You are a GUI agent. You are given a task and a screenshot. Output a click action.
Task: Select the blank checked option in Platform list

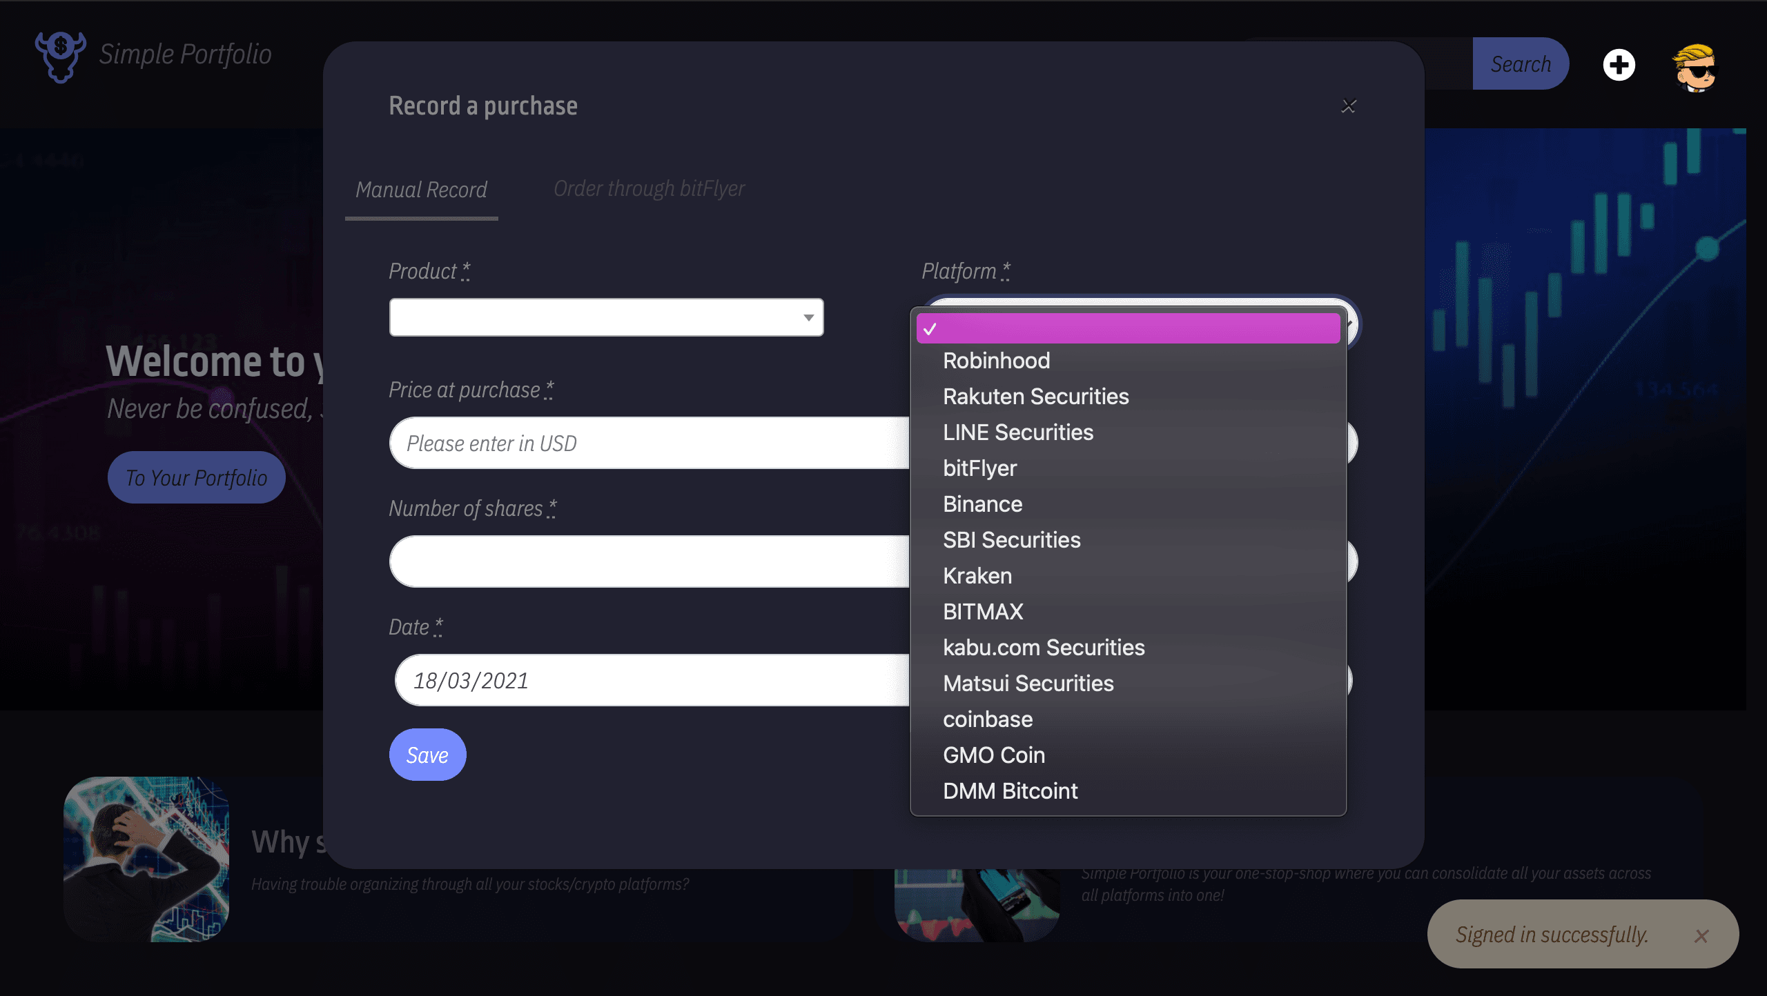pyautogui.click(x=1128, y=328)
